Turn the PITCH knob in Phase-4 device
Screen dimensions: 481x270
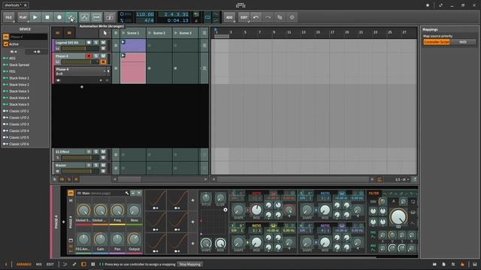click(x=206, y=197)
